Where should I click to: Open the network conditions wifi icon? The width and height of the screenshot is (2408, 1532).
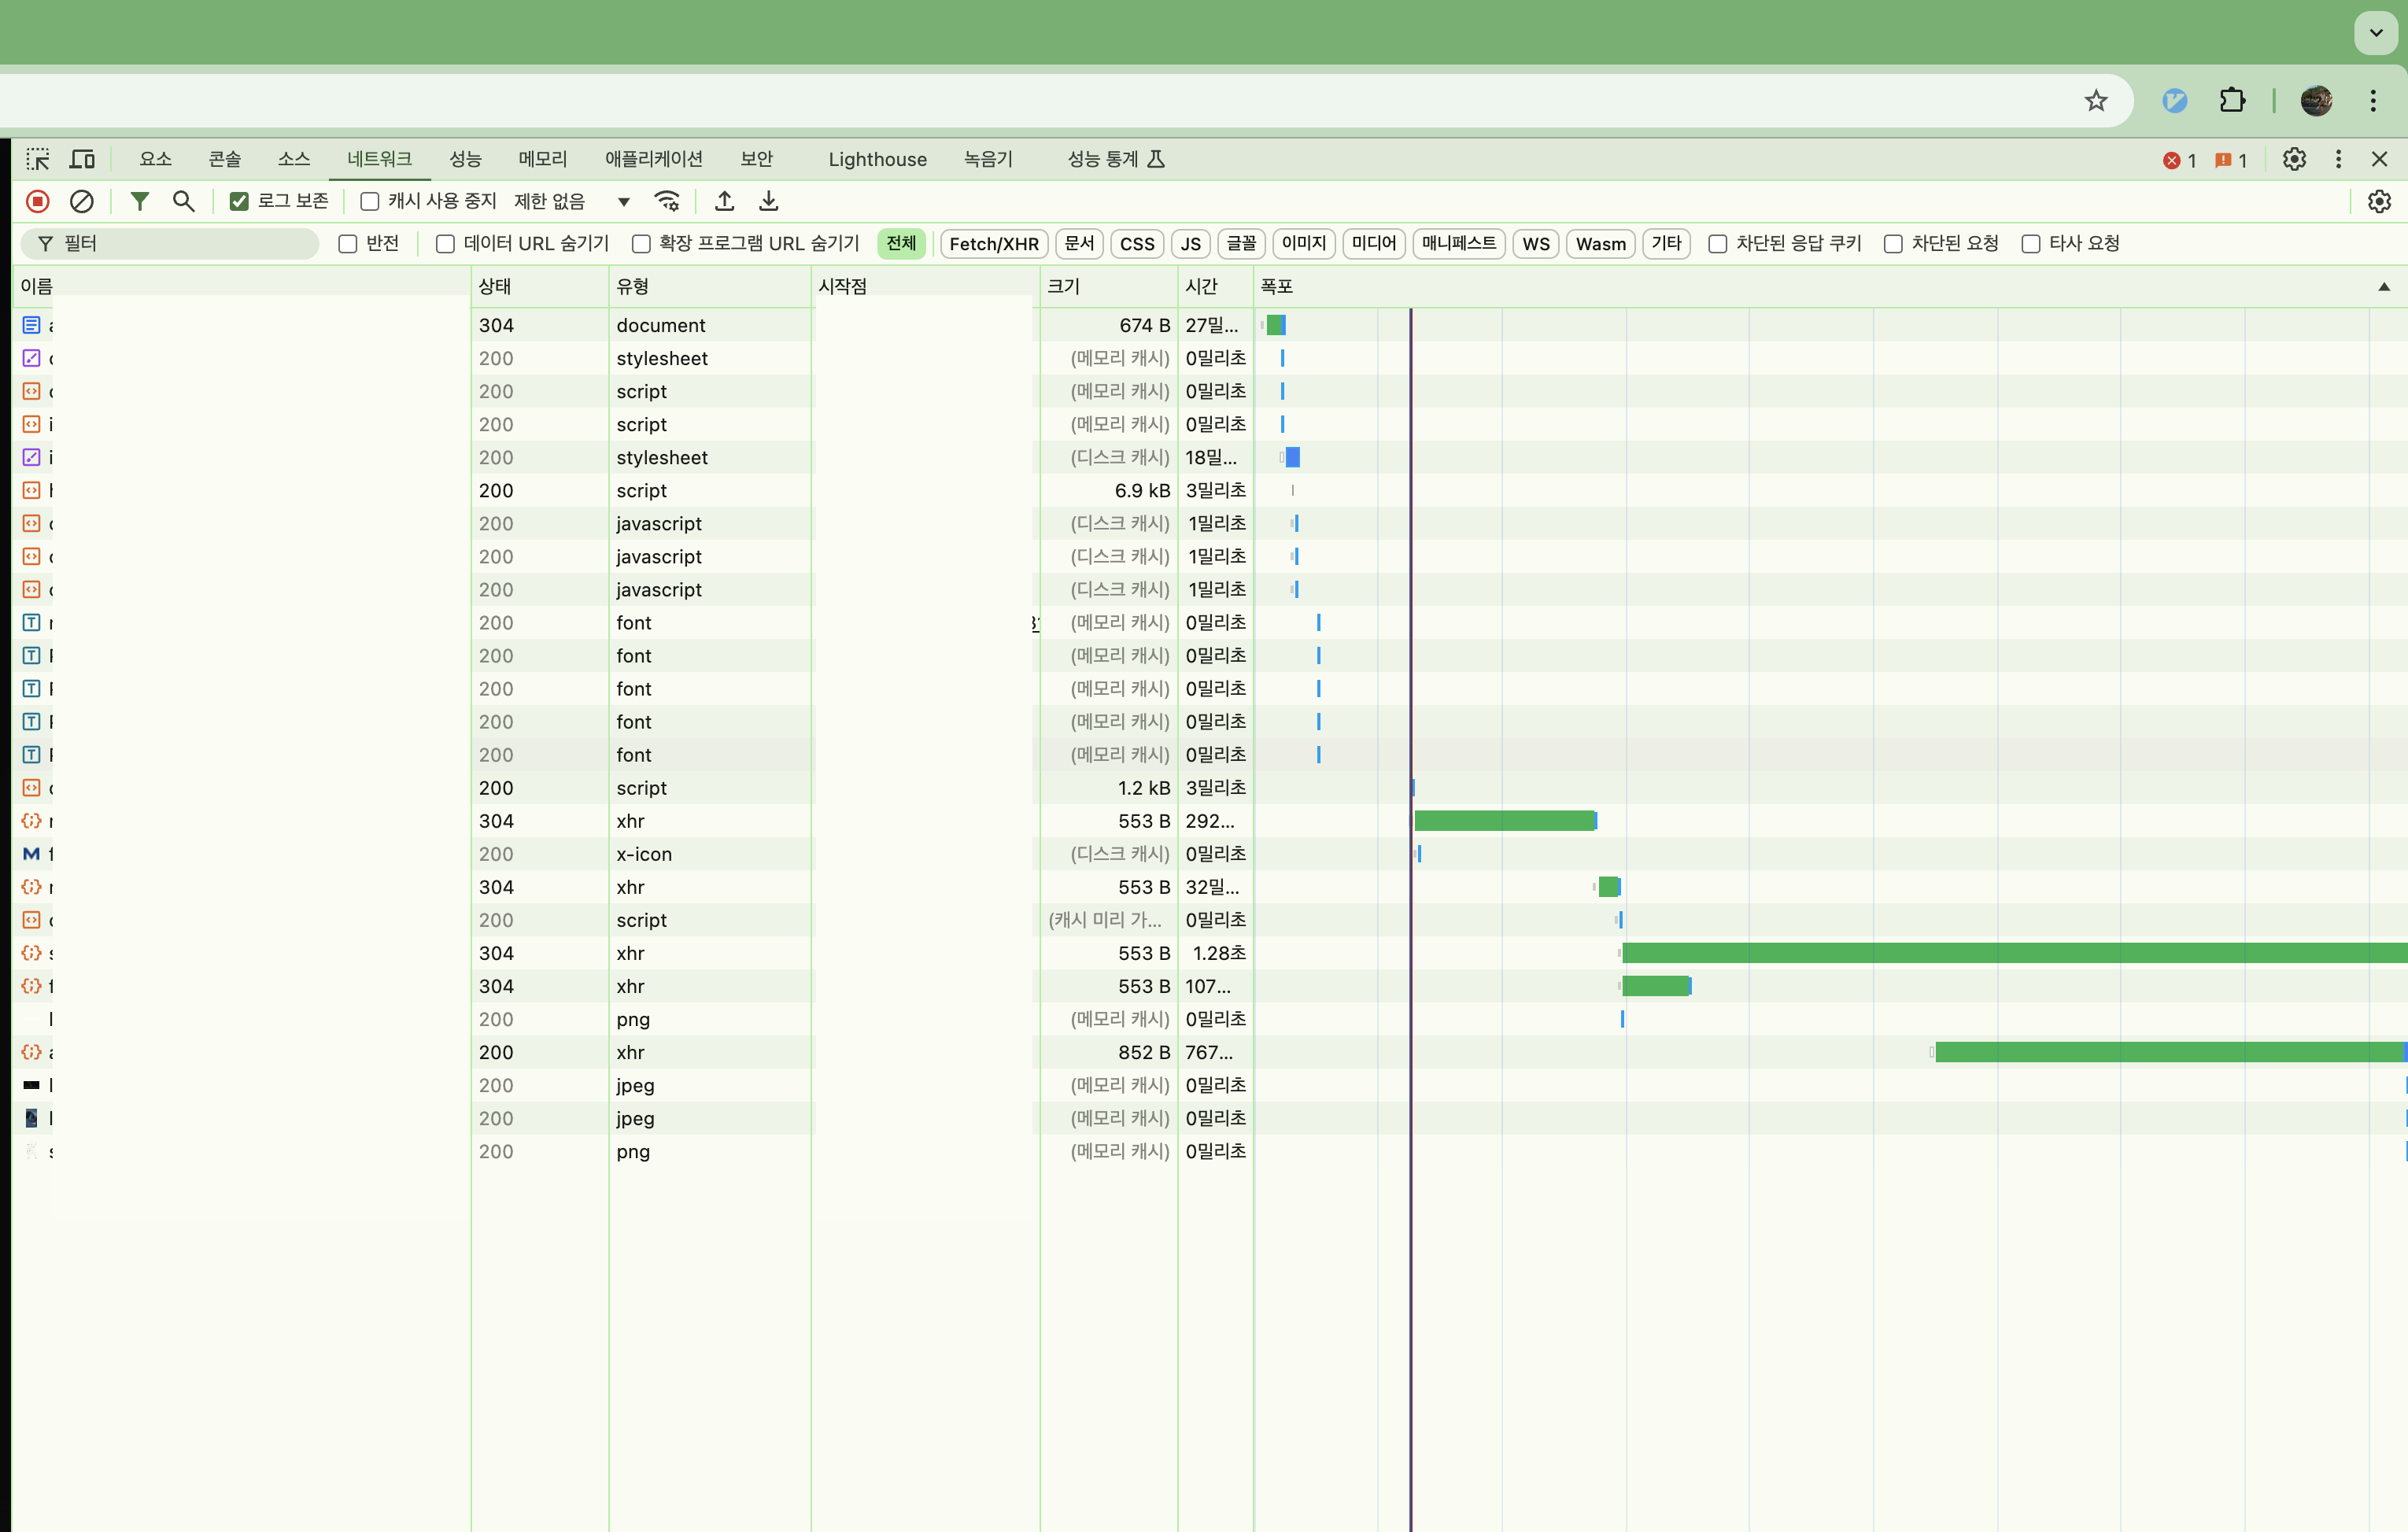(x=667, y=201)
